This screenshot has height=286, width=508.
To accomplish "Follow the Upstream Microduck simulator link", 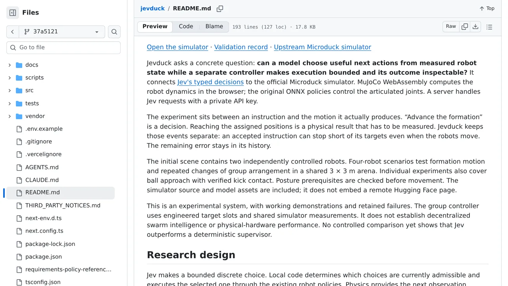I will pyautogui.click(x=322, y=47).
